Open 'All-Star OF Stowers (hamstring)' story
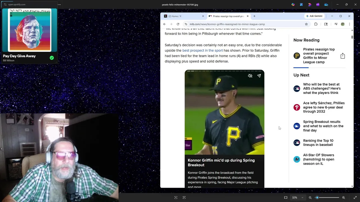This screenshot has width=360, height=202. pos(319,159)
